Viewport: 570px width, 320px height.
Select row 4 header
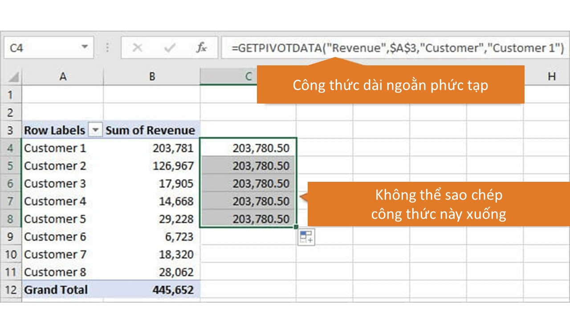click(11, 148)
